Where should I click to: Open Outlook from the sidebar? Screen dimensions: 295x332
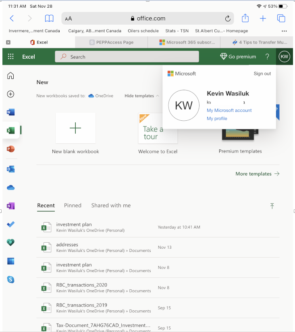[10, 169]
